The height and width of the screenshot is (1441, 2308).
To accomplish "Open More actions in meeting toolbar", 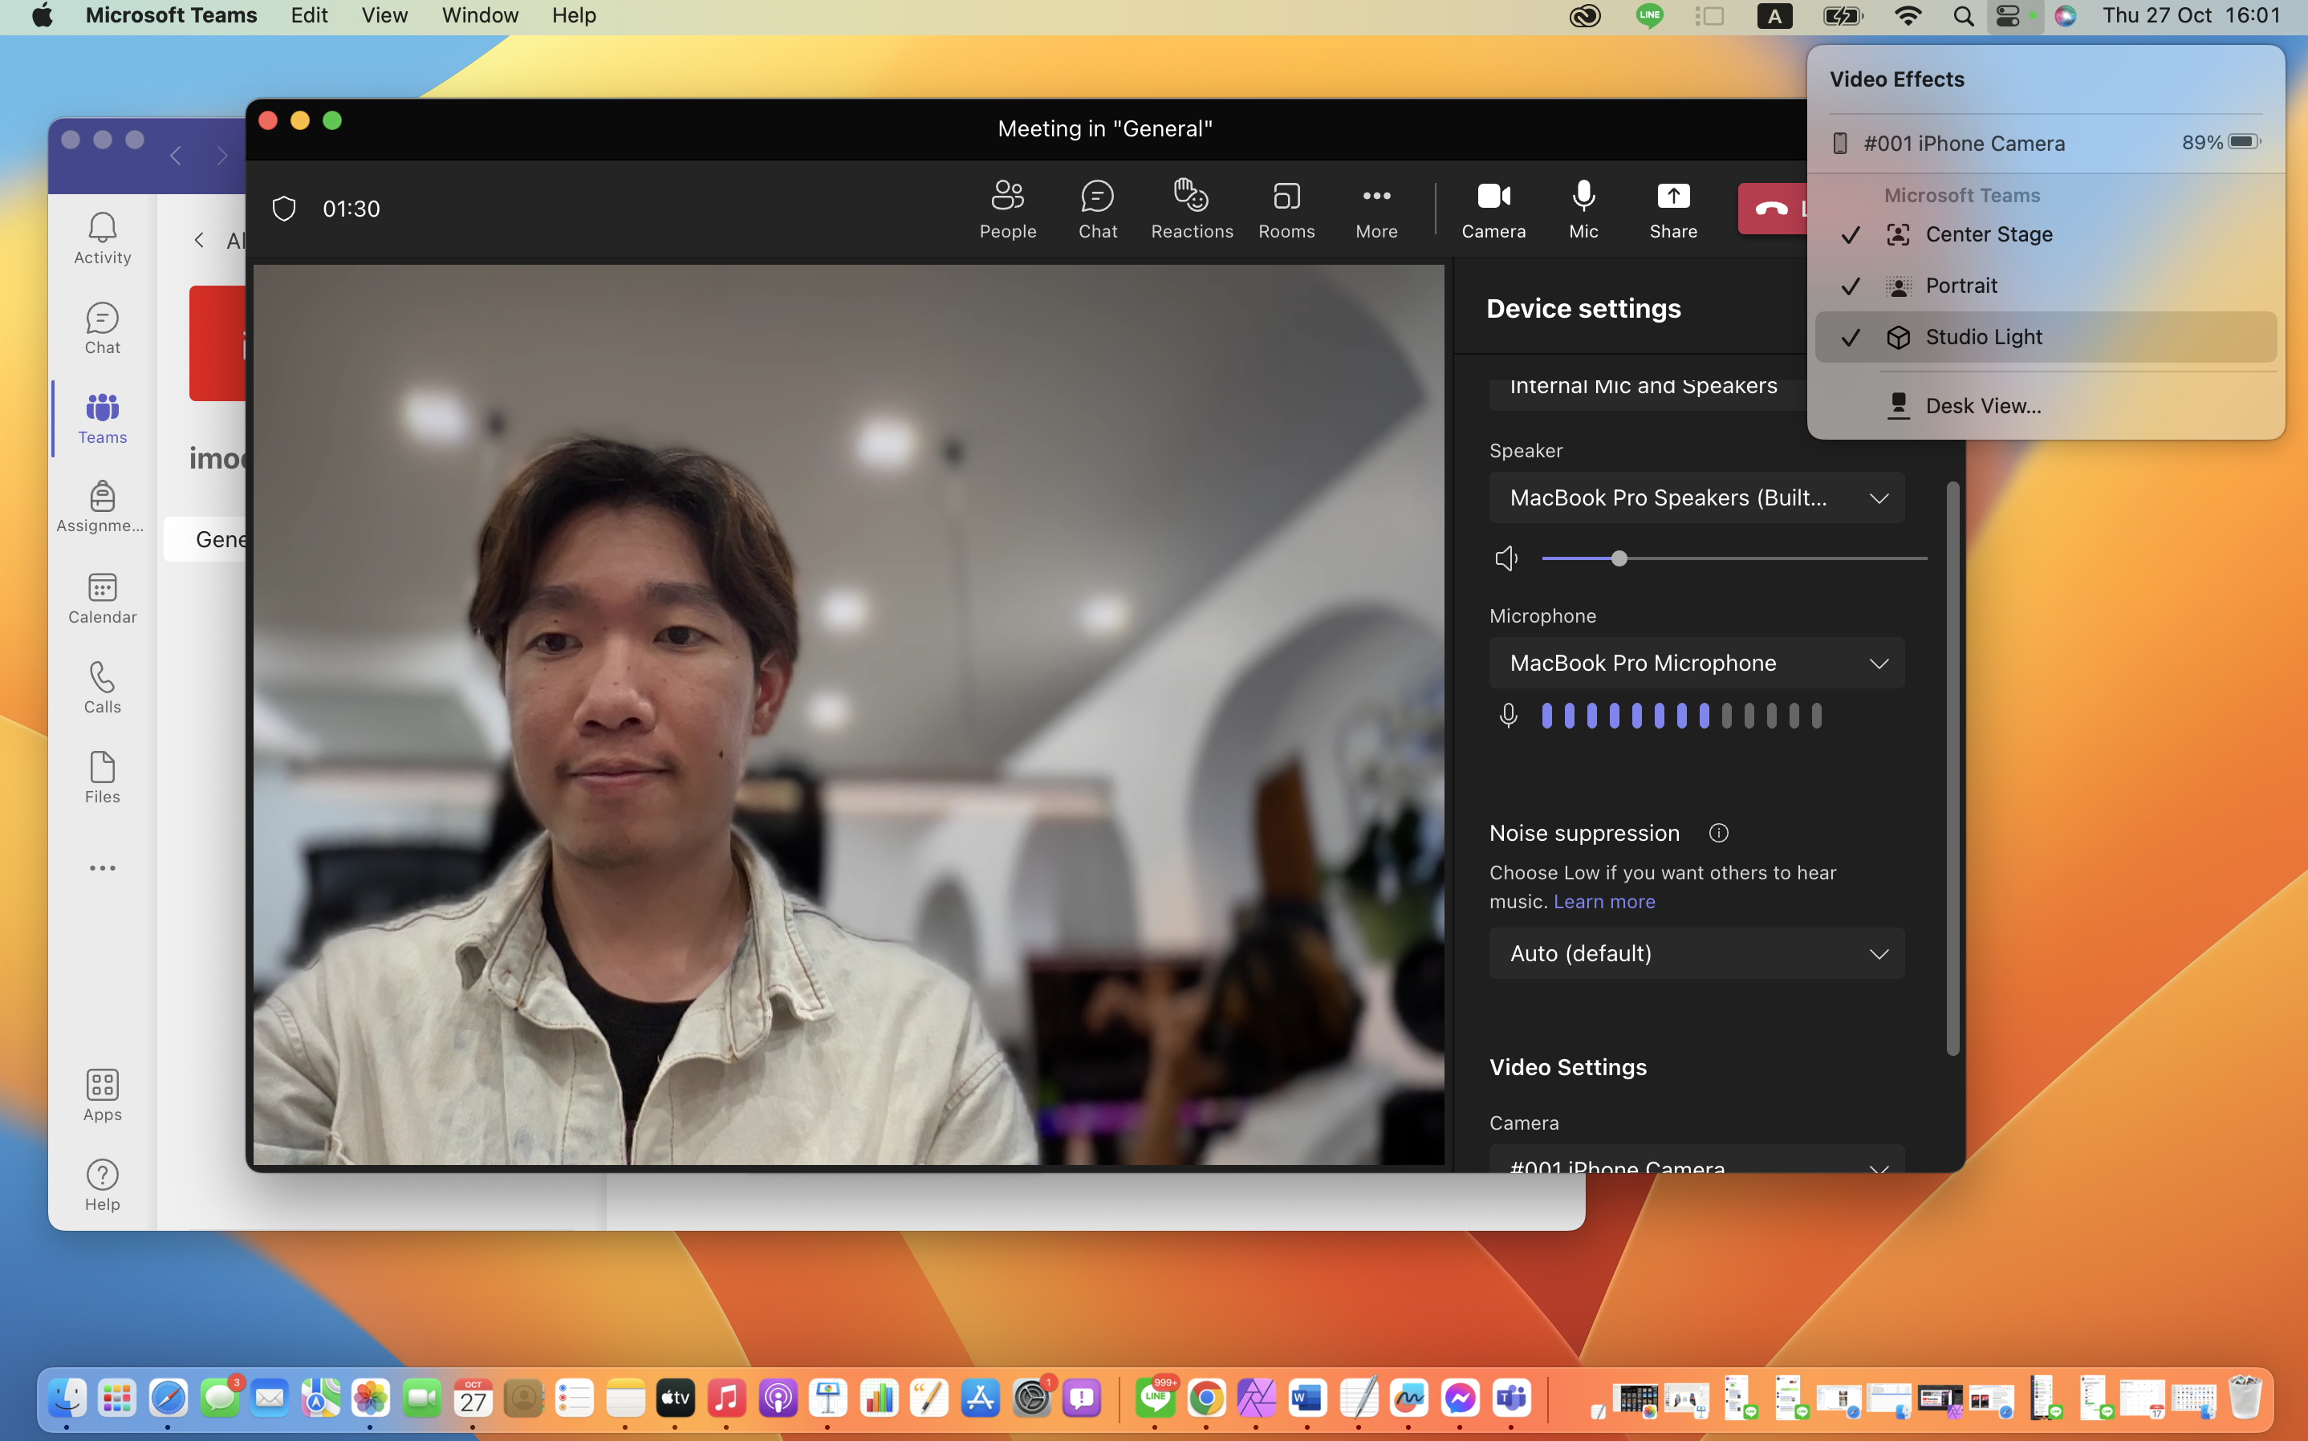I will coord(1376,209).
